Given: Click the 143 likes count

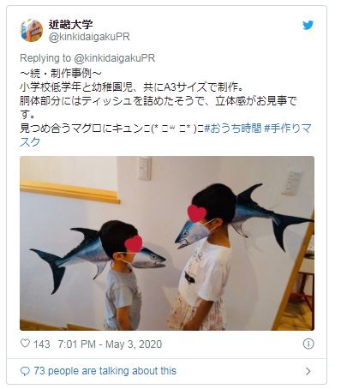Looking at the screenshot, I should point(42,344).
